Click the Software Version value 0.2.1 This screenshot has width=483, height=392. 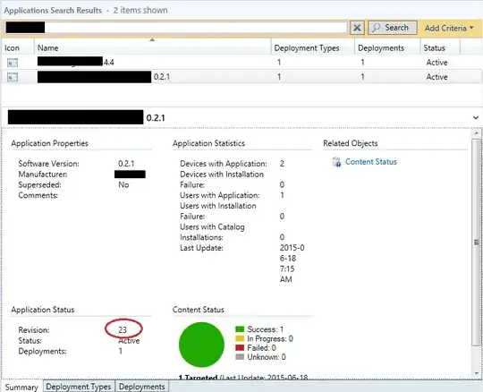tap(126, 163)
